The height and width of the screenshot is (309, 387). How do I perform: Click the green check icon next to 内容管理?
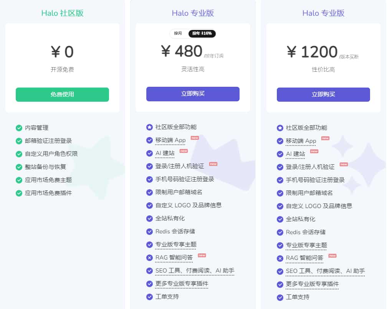click(x=19, y=128)
